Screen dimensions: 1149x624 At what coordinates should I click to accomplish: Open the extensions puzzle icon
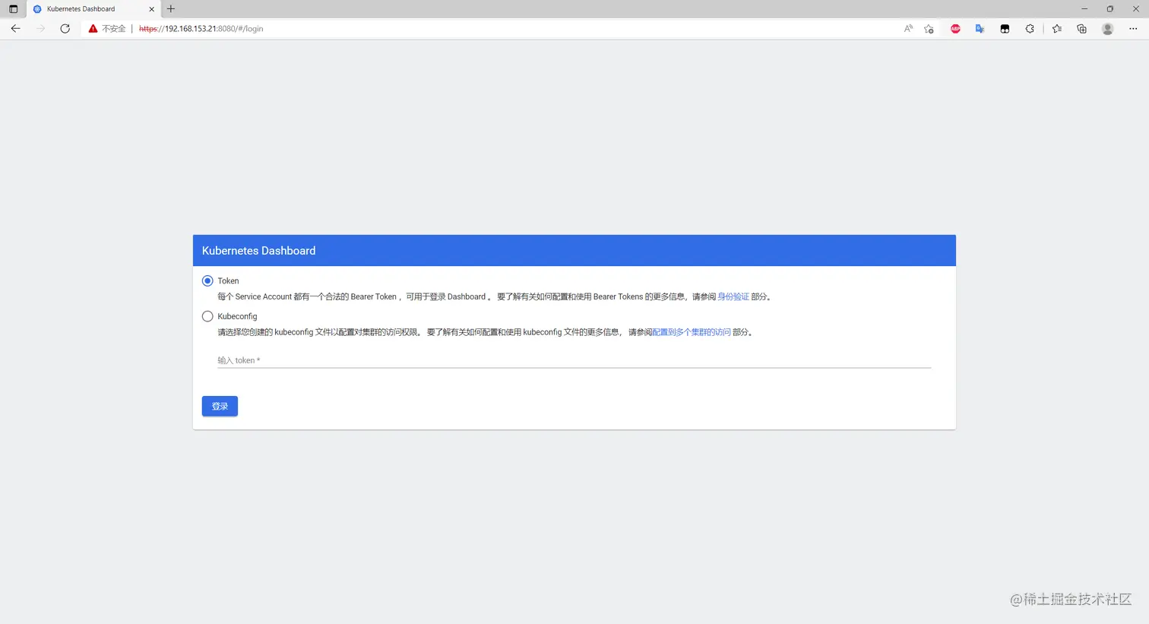tap(1030, 29)
